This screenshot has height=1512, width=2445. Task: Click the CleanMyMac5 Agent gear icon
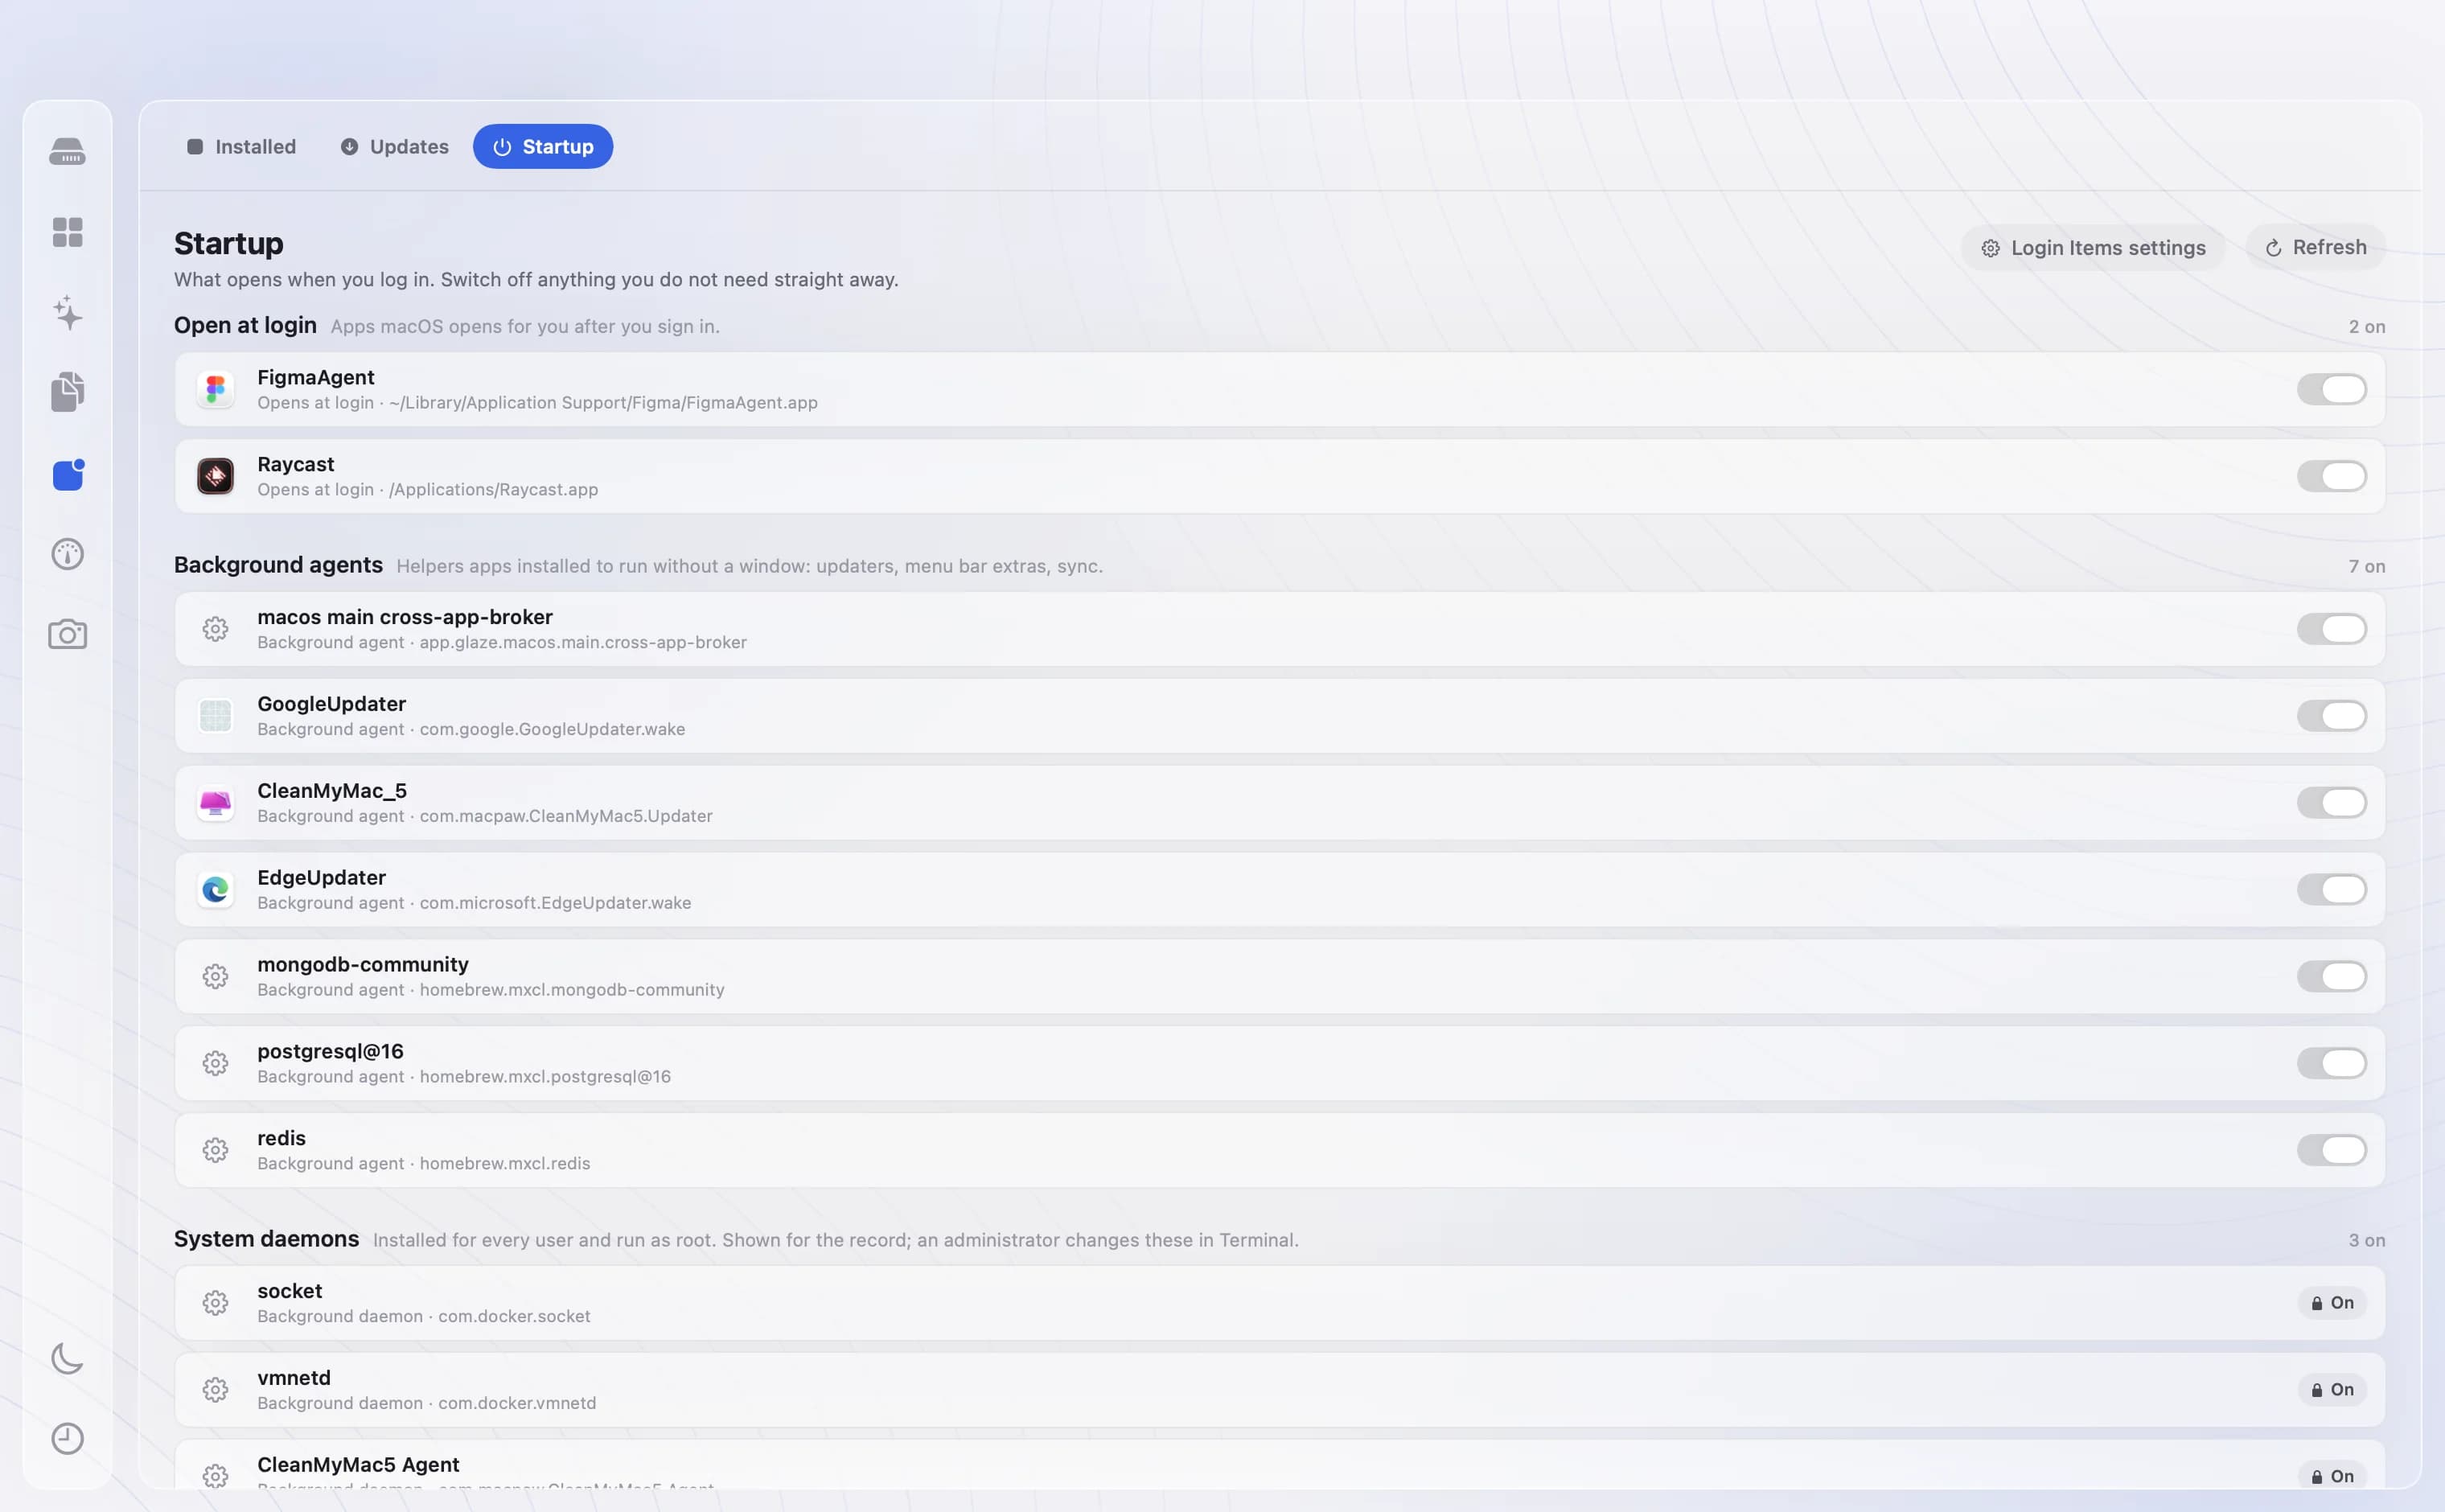coord(215,1476)
